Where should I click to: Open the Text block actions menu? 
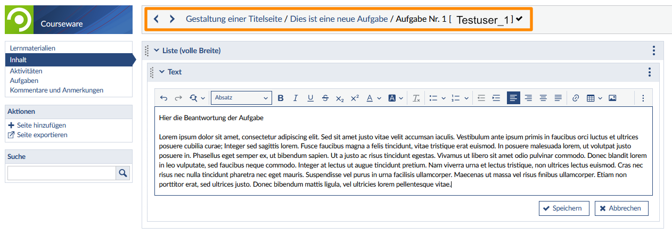tap(649, 72)
